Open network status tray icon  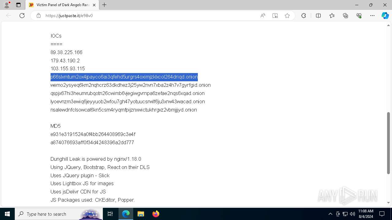[345, 214]
